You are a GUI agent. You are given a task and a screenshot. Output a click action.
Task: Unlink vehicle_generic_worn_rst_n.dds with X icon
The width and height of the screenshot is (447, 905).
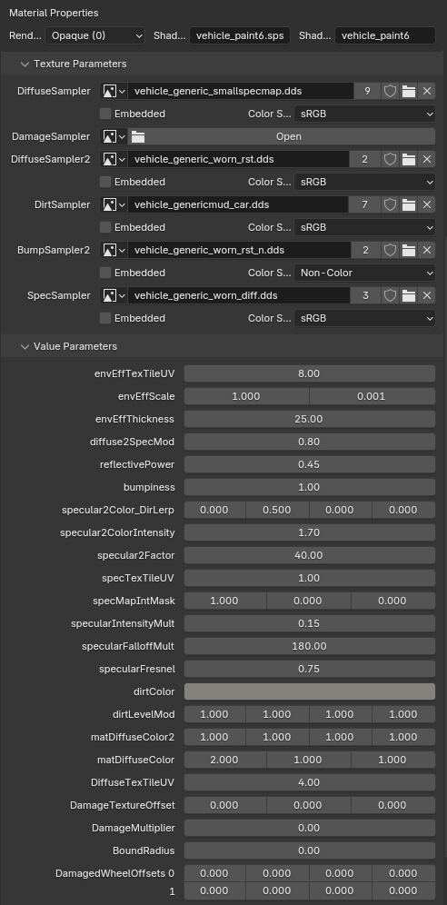click(427, 250)
